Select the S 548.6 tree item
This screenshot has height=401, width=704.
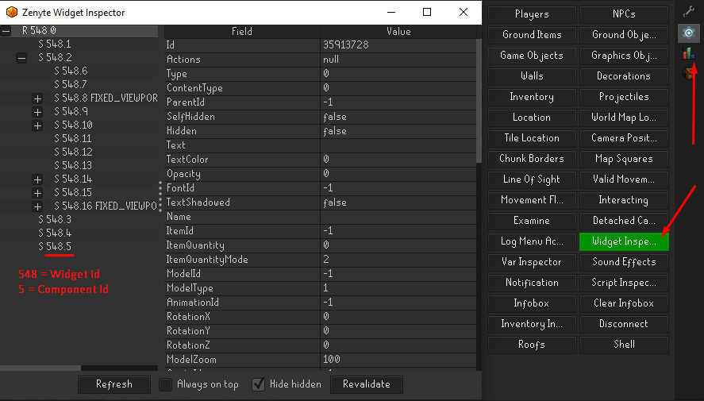71,71
